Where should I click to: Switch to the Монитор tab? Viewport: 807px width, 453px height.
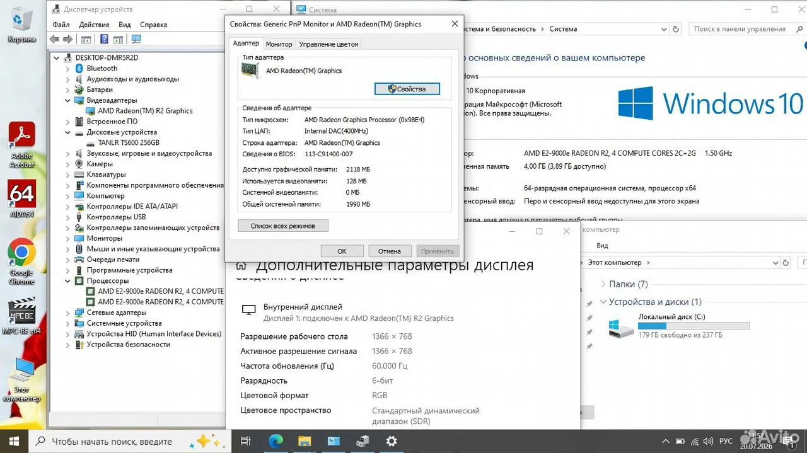coord(279,44)
